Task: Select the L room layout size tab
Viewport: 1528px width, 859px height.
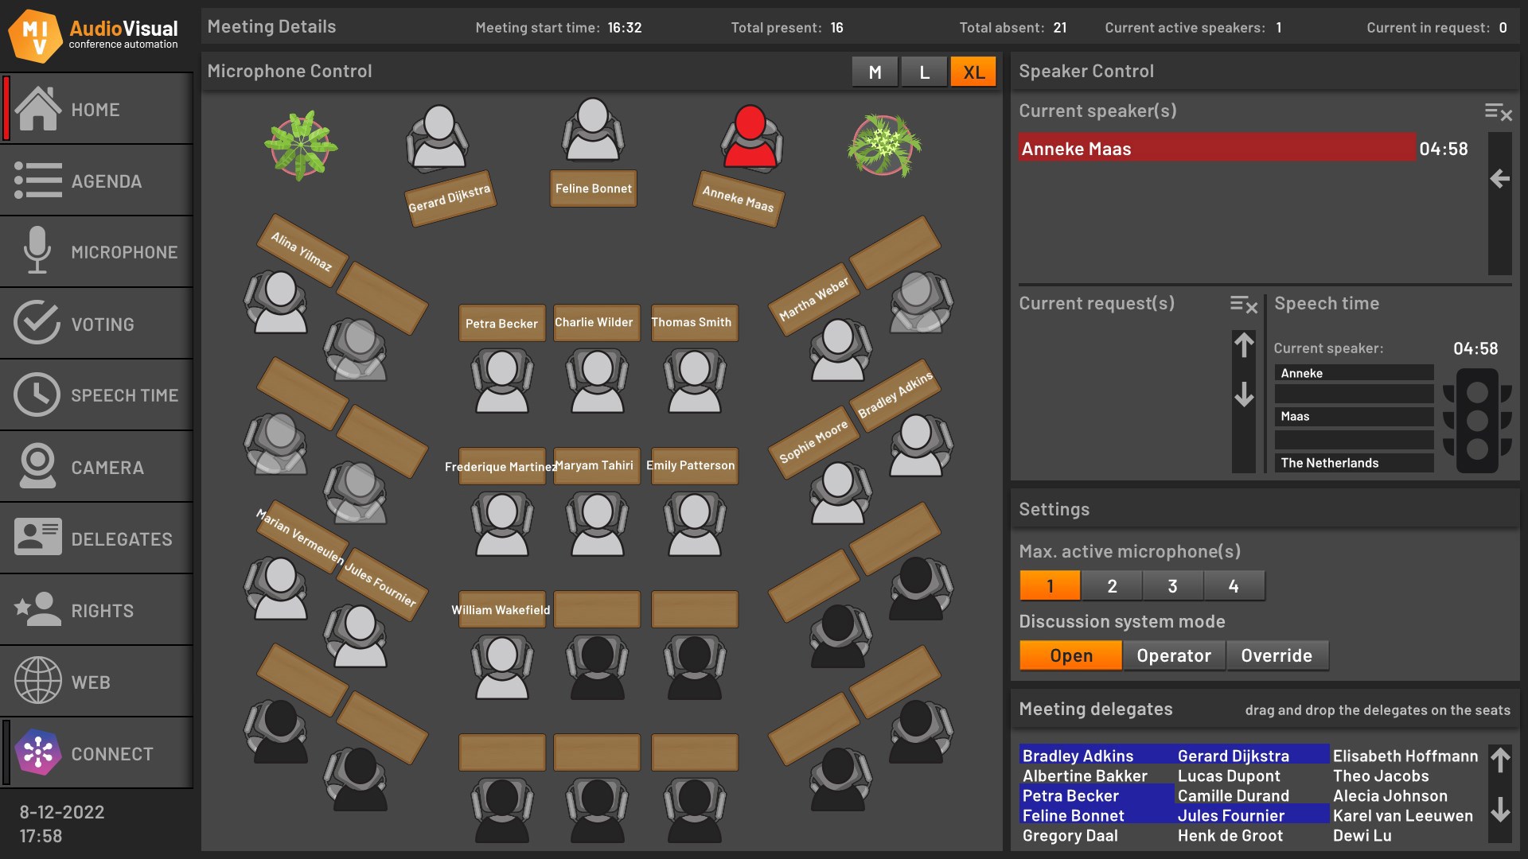Action: click(x=924, y=71)
